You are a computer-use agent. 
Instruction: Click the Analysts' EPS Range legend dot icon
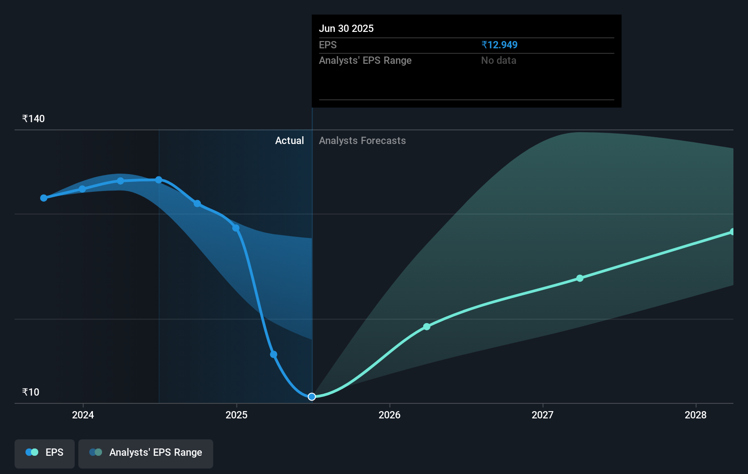(x=96, y=452)
